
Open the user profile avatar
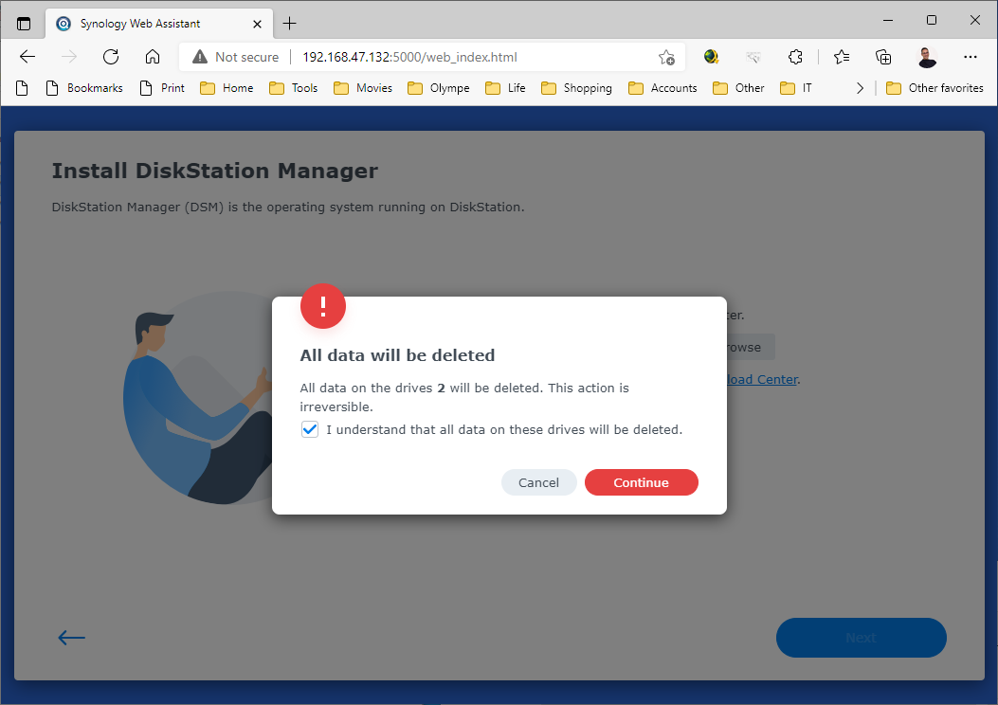(x=927, y=57)
